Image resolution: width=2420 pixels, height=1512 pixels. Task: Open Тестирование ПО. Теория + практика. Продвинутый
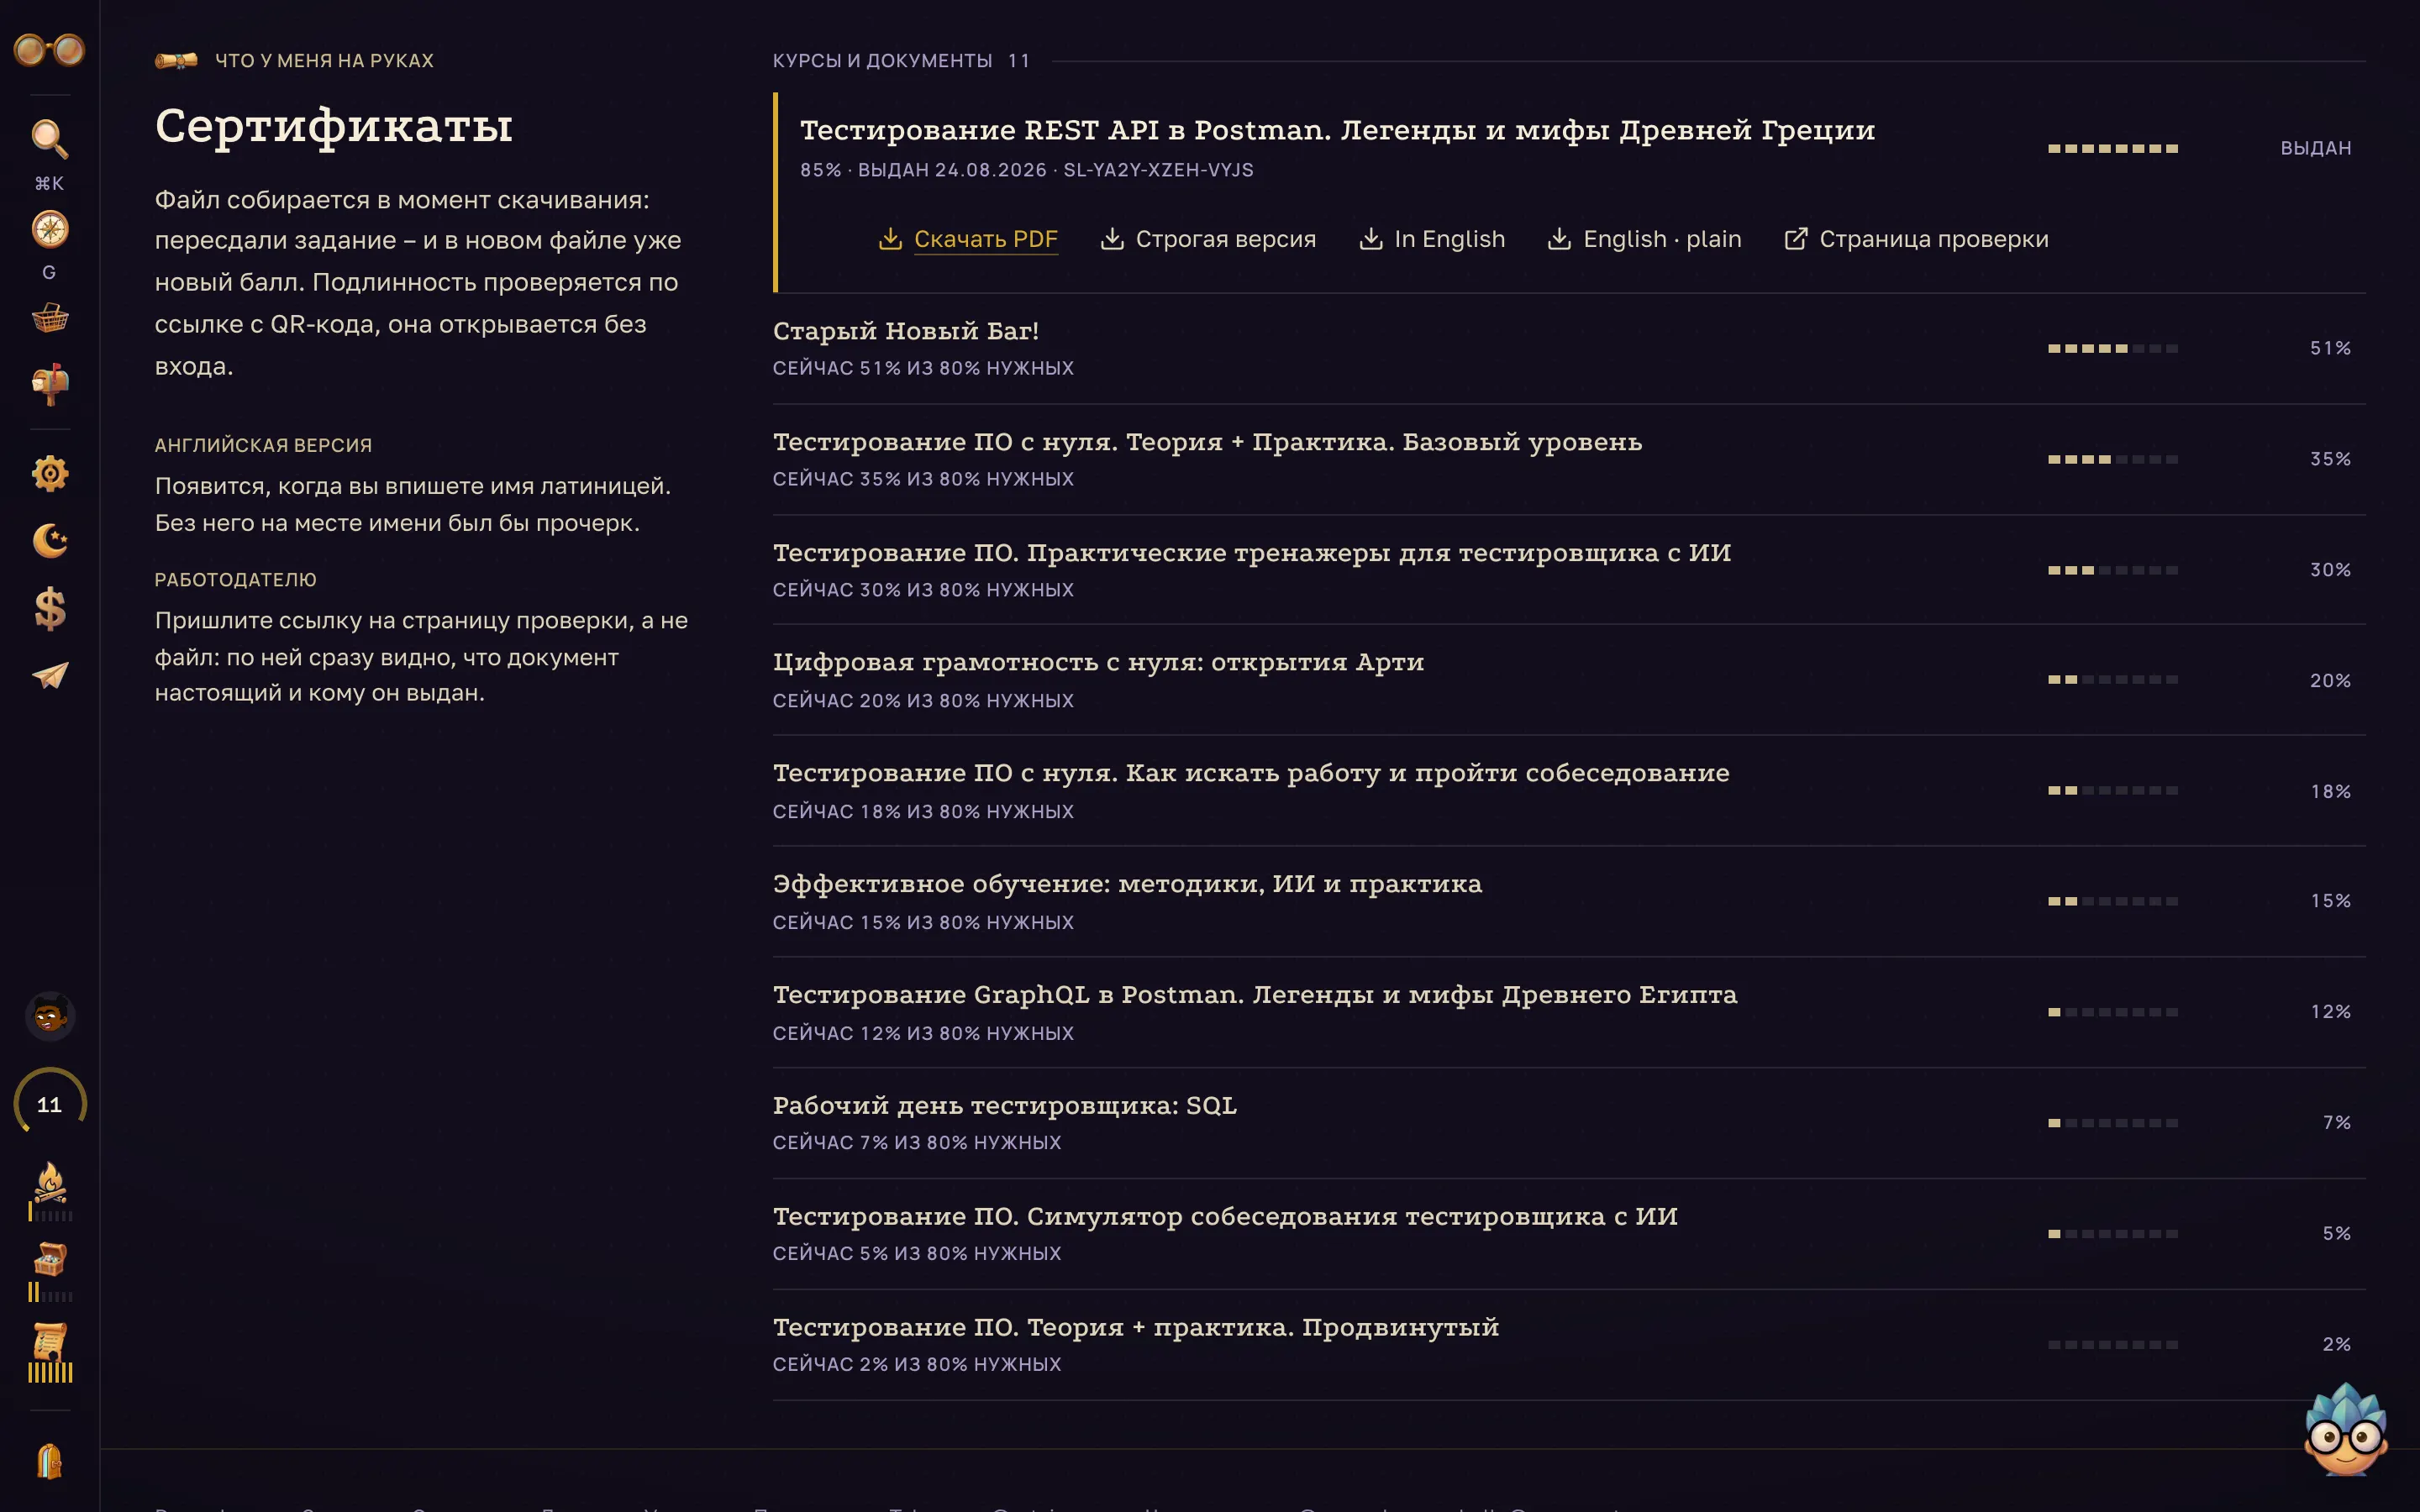pyautogui.click(x=1568, y=1345)
